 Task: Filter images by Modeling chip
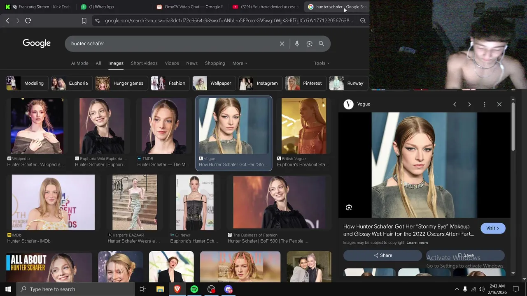tap(27, 83)
